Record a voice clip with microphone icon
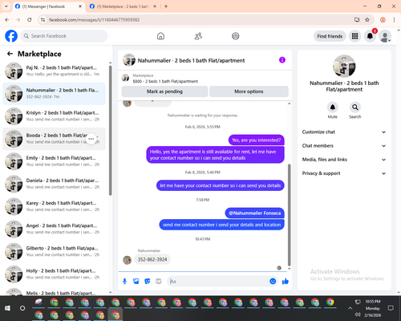The width and height of the screenshot is (401, 321). [x=124, y=281]
